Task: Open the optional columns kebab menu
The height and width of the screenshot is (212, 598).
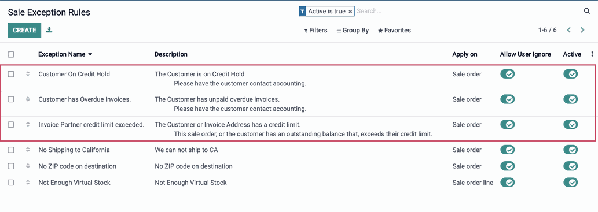Action: pyautogui.click(x=592, y=54)
